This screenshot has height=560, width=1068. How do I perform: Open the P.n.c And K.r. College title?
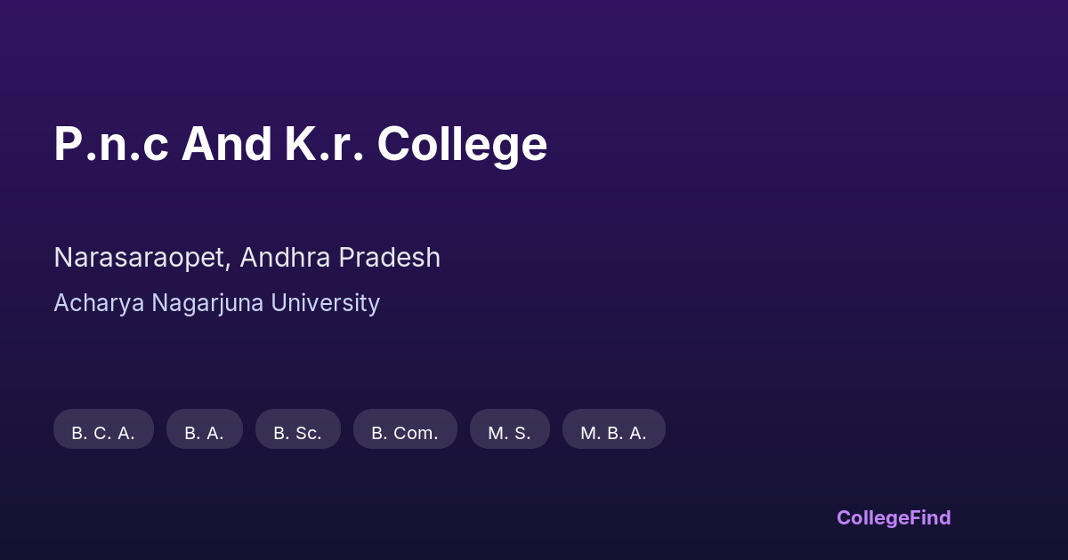(300, 144)
